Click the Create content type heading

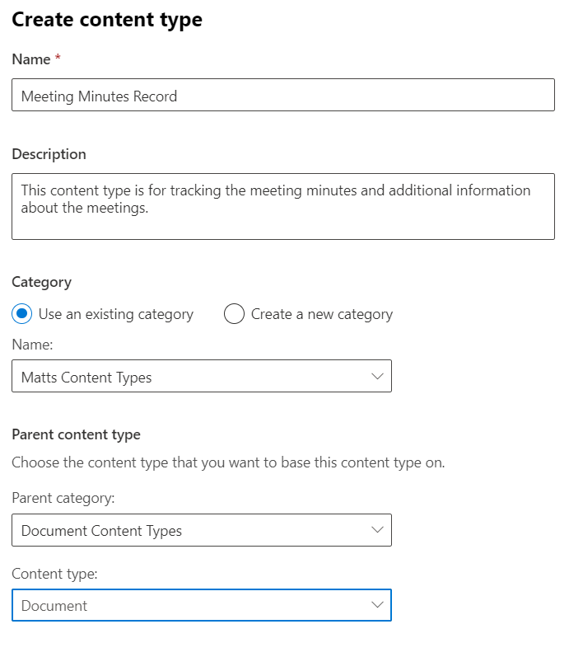107,20
